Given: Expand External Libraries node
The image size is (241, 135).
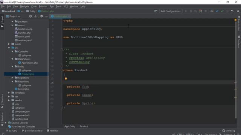Looking at the screenshot, I should pyautogui.click(x=6, y=123).
